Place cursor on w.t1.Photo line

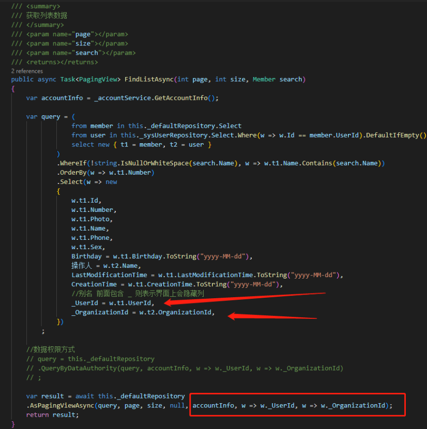(91, 219)
